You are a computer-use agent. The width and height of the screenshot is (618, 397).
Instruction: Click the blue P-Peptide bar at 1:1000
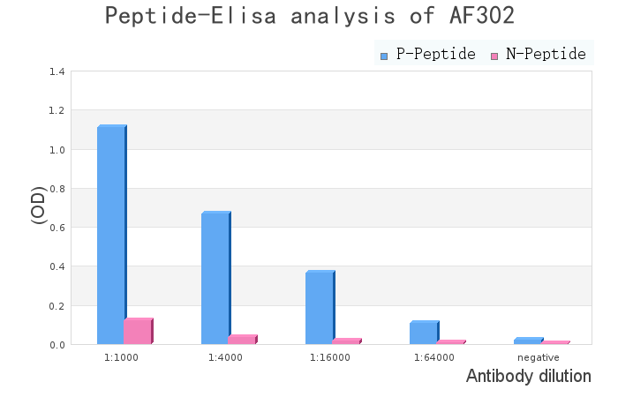pyautogui.click(x=111, y=235)
